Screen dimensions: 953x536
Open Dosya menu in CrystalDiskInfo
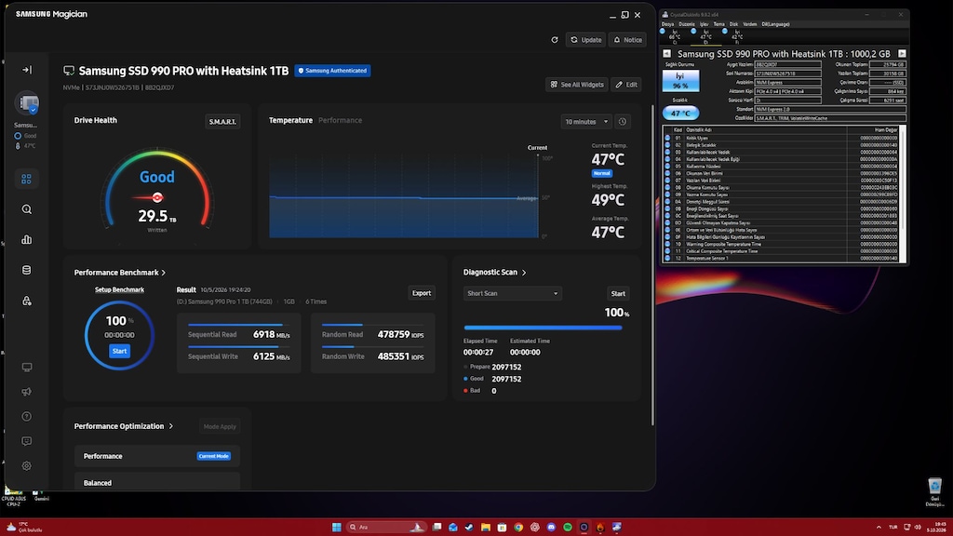tap(667, 24)
